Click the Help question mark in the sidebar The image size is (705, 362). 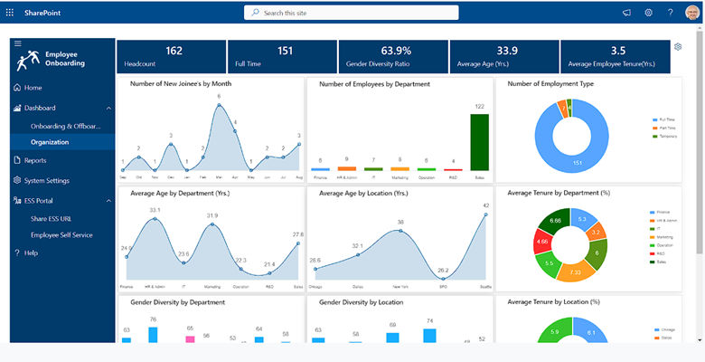click(x=17, y=252)
